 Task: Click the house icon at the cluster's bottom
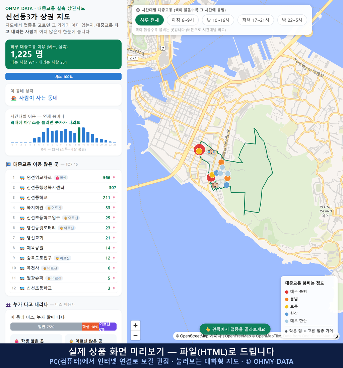(x=215, y=185)
